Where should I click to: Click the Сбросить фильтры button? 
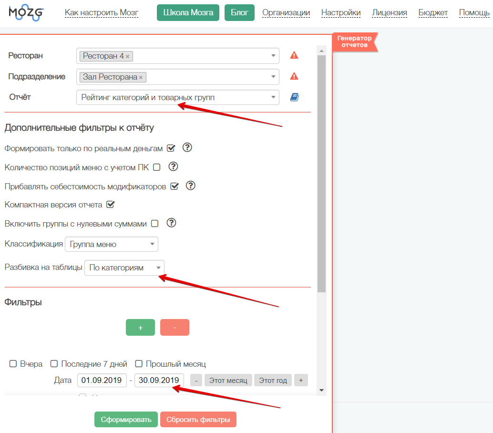(198, 420)
